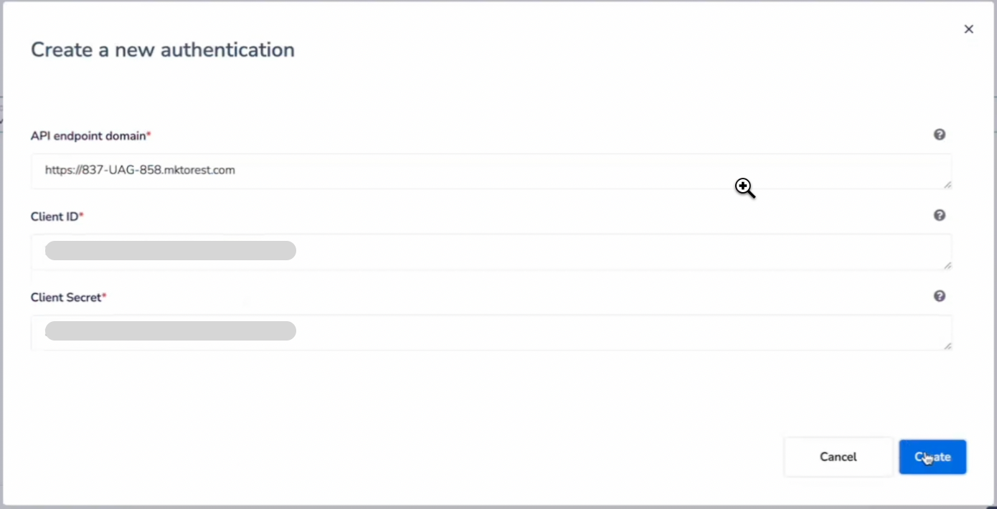Click the API endpoint domain label
Image resolution: width=997 pixels, height=509 pixels.
[88, 136]
